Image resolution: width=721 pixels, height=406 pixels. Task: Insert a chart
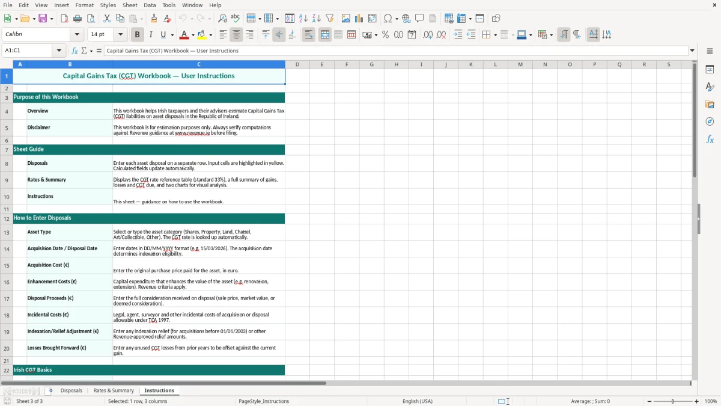[x=359, y=19]
